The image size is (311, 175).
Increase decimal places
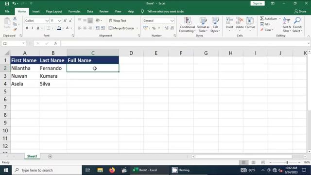click(x=166, y=28)
